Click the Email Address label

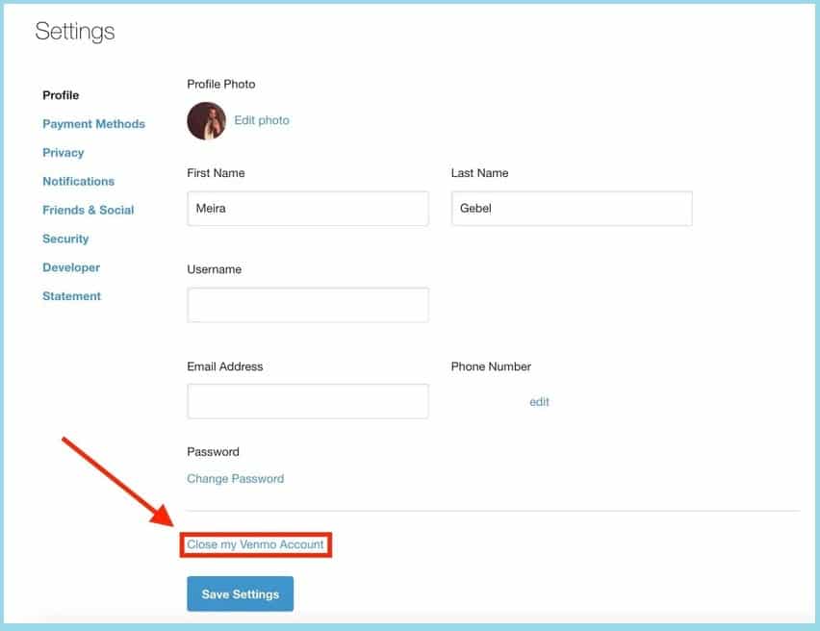[x=225, y=366]
